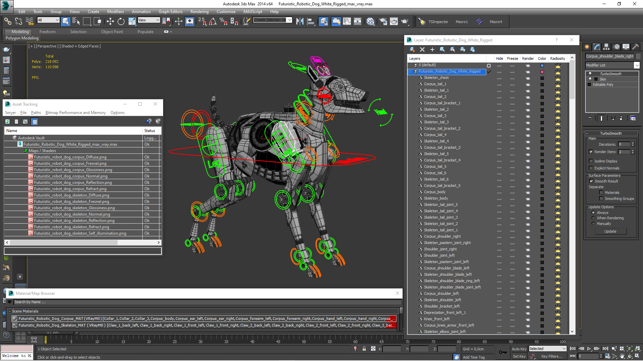Click the Set Key button

point(519,356)
